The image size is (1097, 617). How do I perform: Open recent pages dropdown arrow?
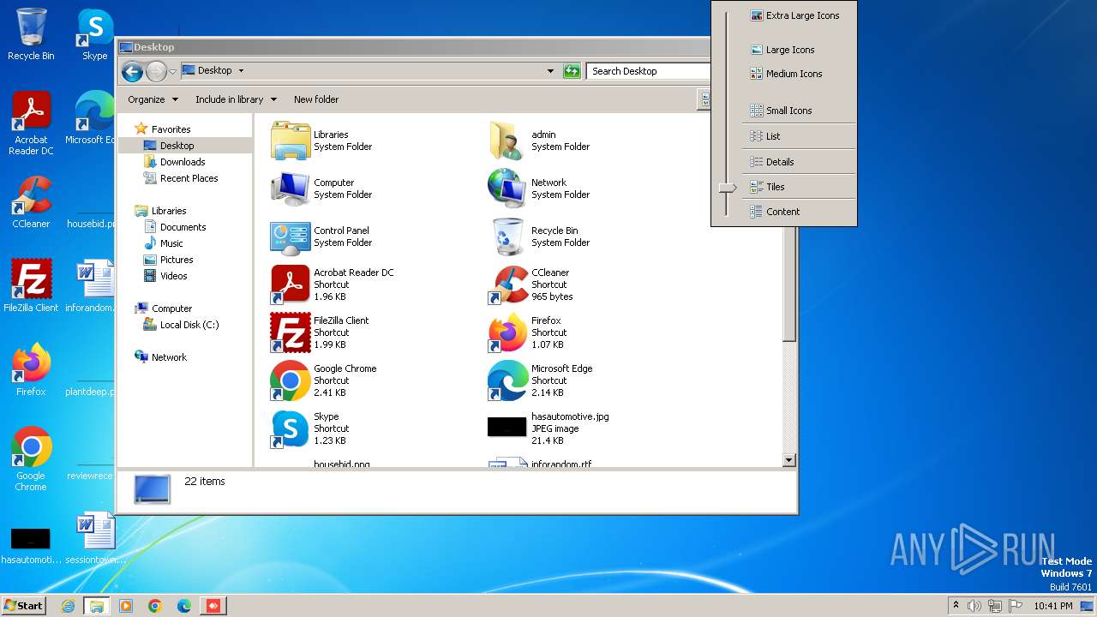coord(172,71)
